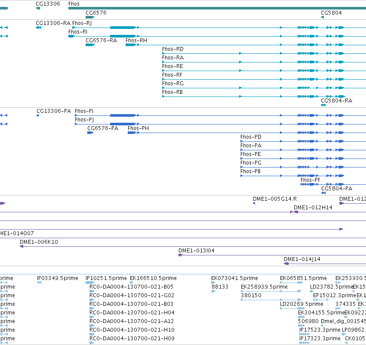
Task: Select the CG13306 gene label
Action: (x=48, y=4)
